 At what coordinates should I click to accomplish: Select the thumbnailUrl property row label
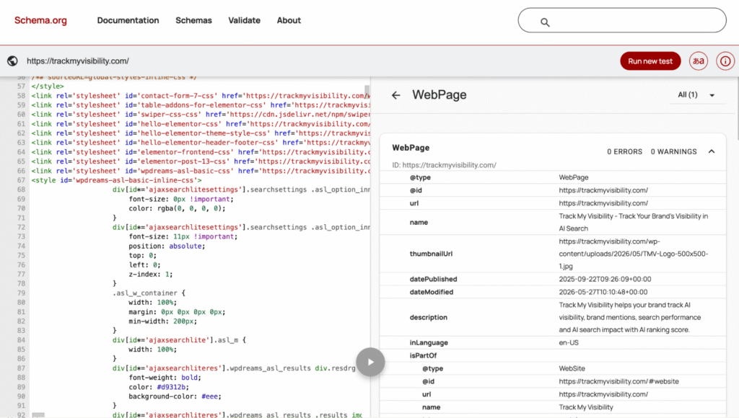click(431, 254)
